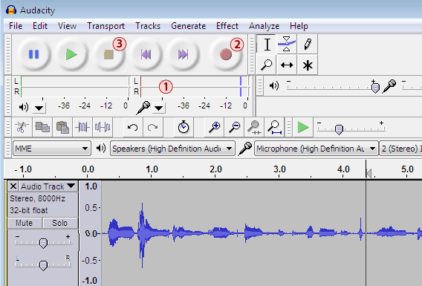Click the speaker icon beside Speakers device

point(101,148)
